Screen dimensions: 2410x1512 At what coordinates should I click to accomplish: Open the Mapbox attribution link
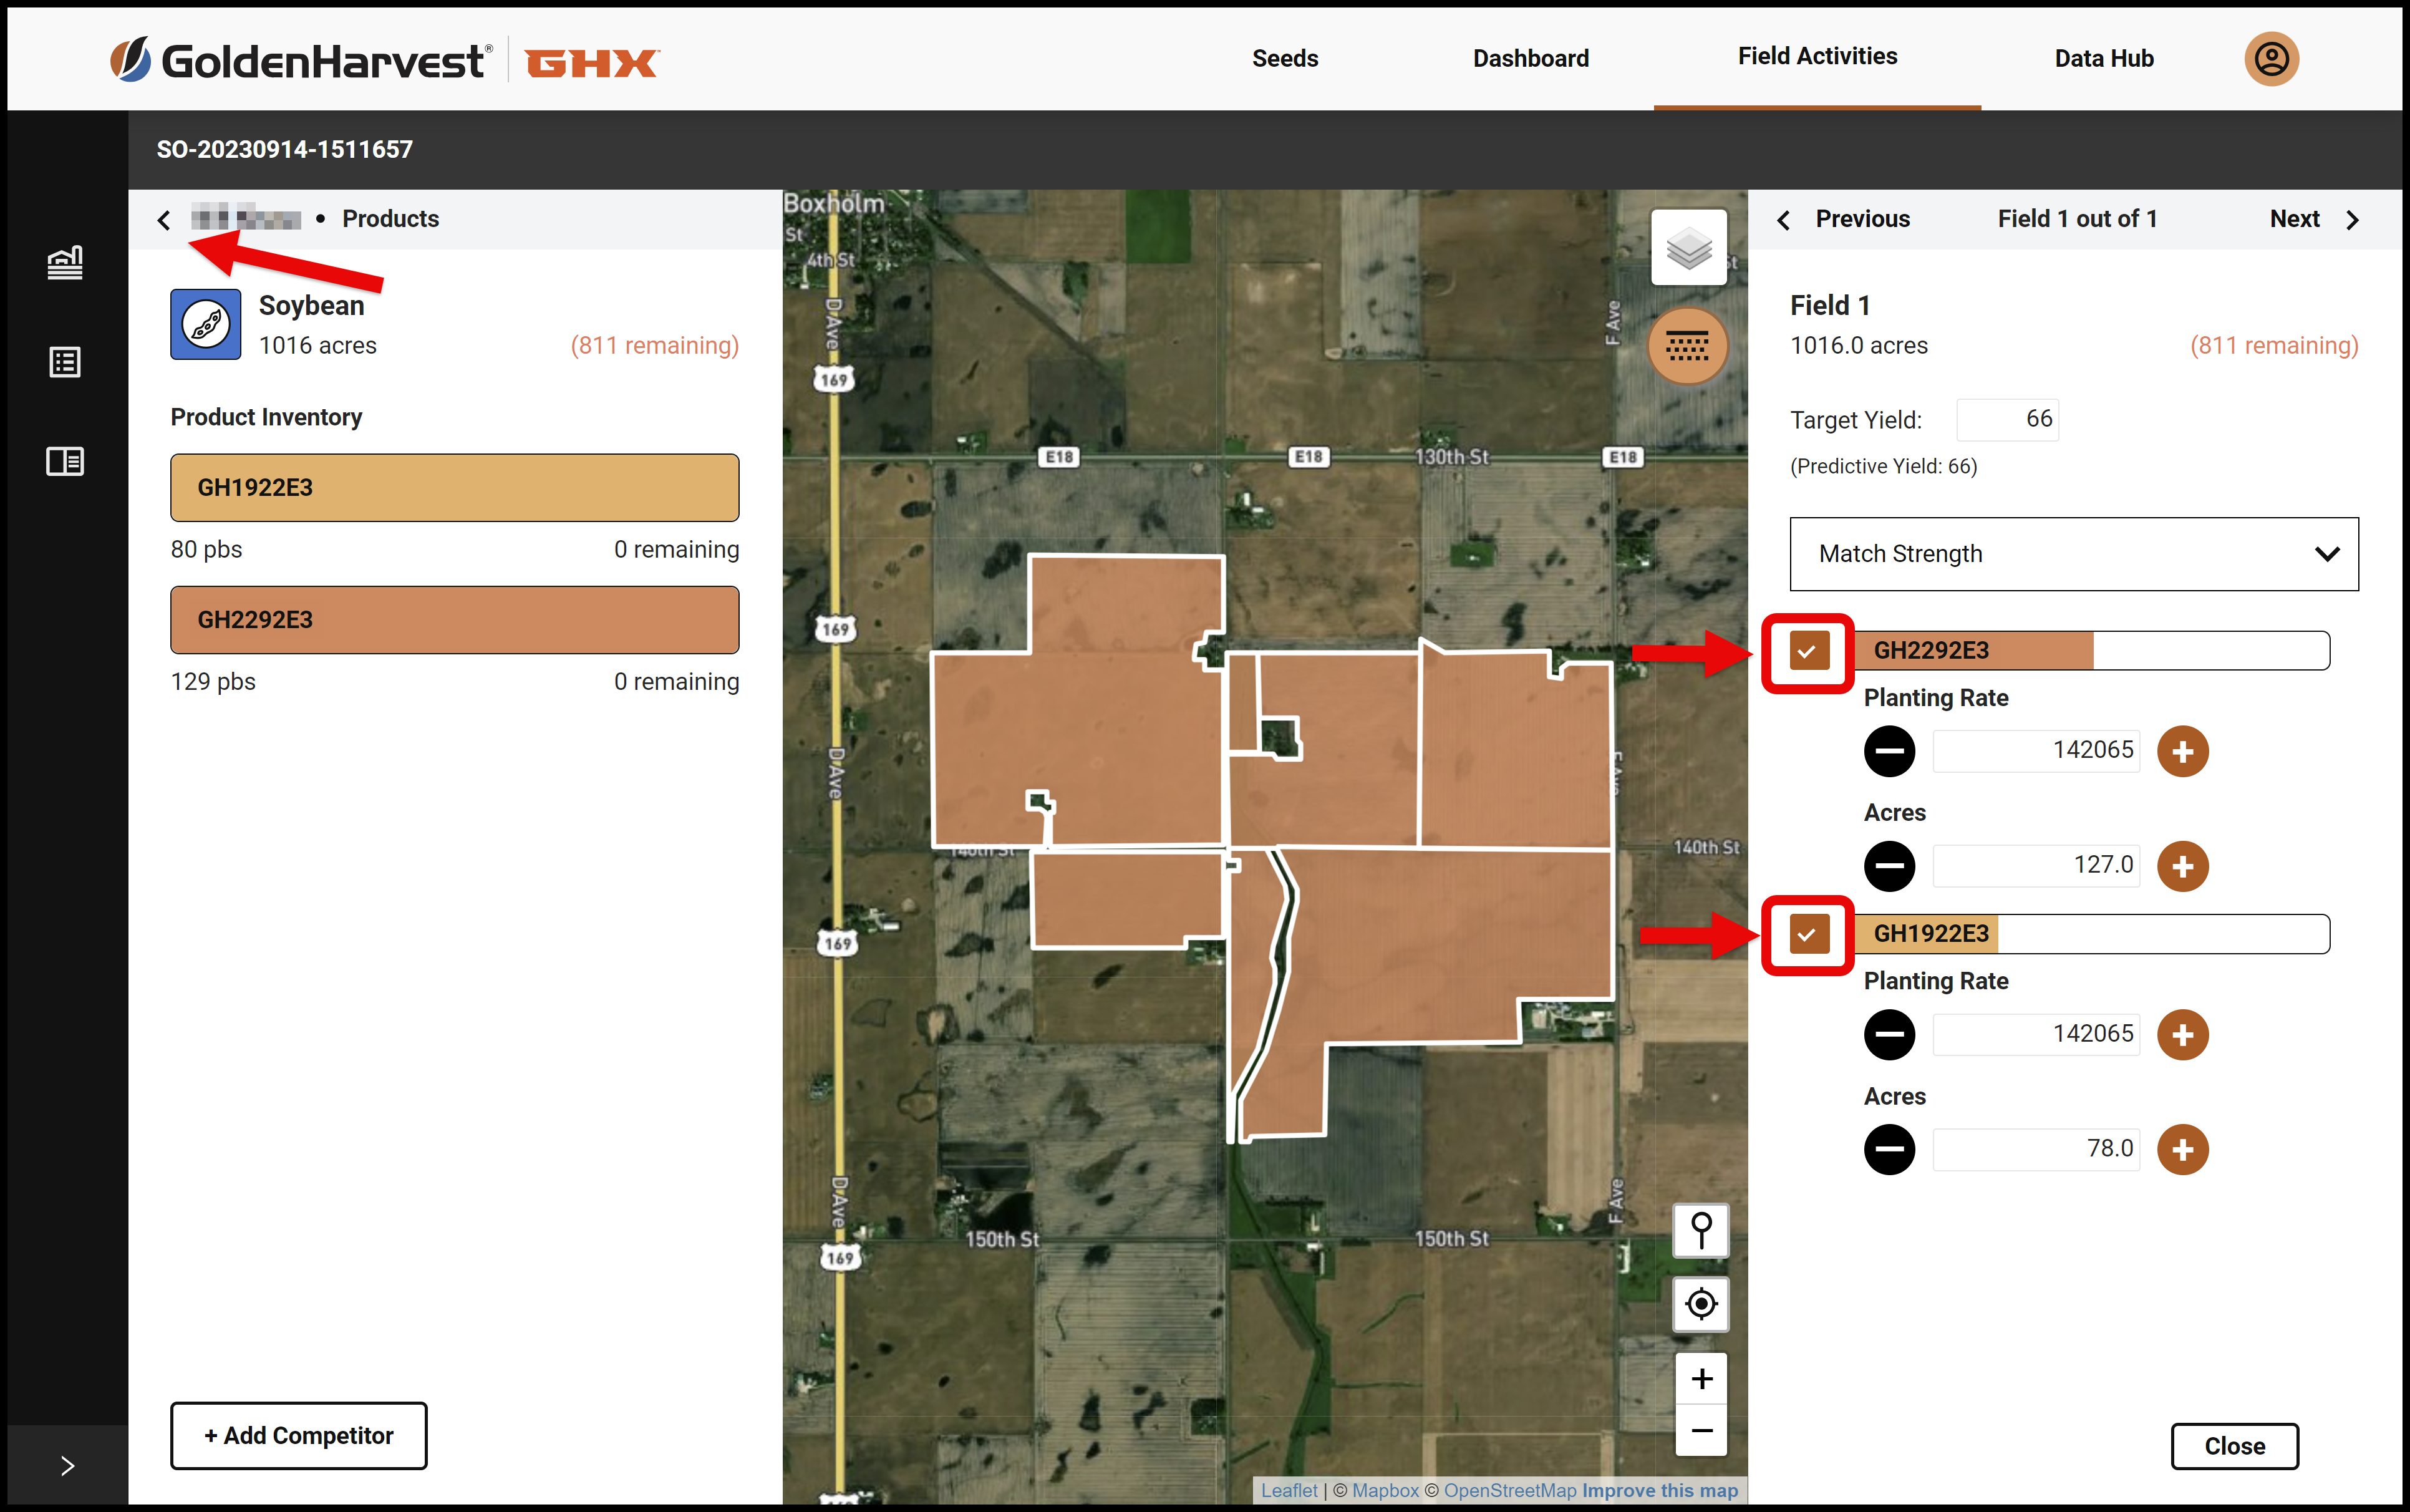1385,1490
